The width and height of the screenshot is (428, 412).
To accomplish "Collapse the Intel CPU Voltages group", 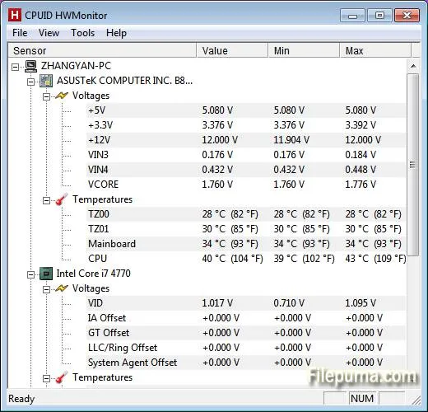I will click(x=46, y=289).
